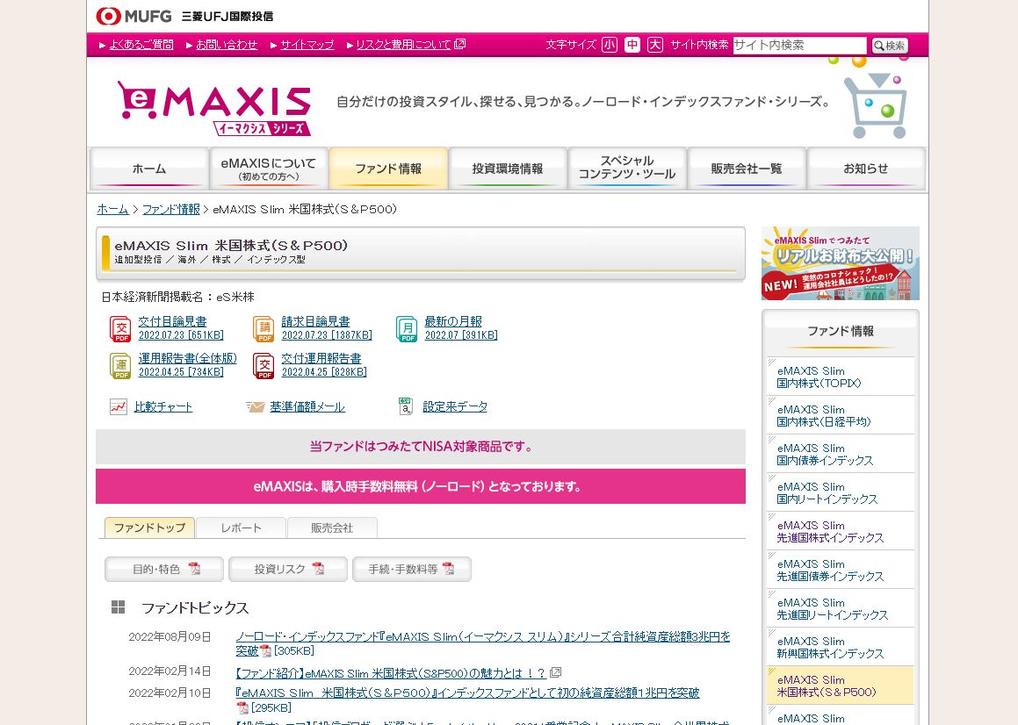Open the 最新の月報 green PDF icon
The image size is (1018, 725).
[x=407, y=328]
